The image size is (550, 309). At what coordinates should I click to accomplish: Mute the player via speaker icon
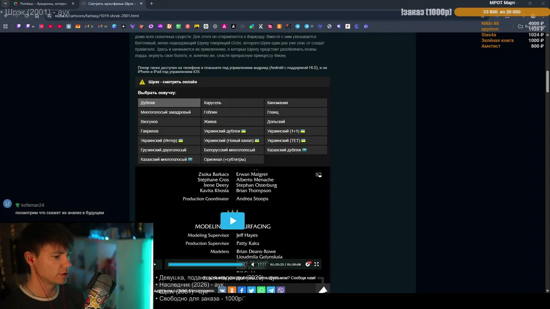252,264
